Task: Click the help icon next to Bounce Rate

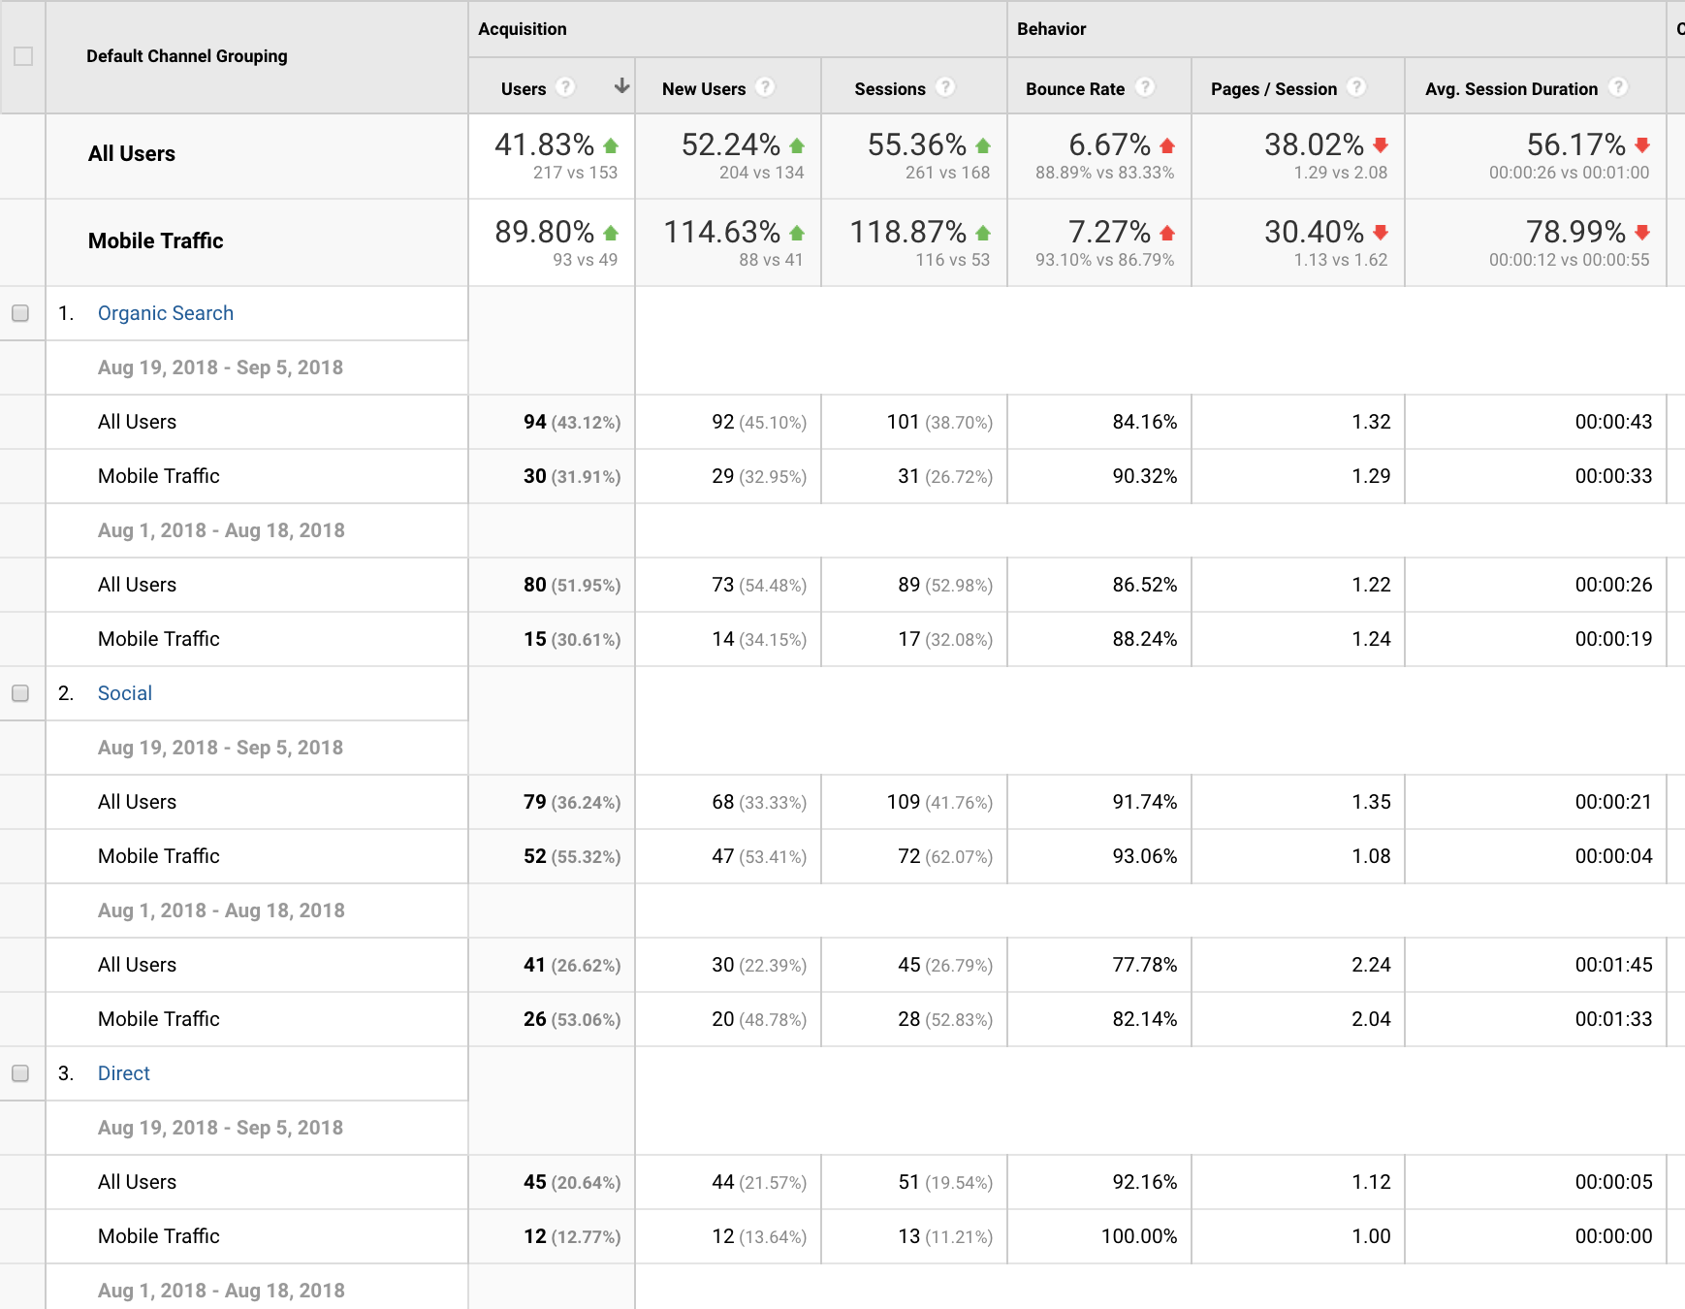Action: pyautogui.click(x=1145, y=87)
